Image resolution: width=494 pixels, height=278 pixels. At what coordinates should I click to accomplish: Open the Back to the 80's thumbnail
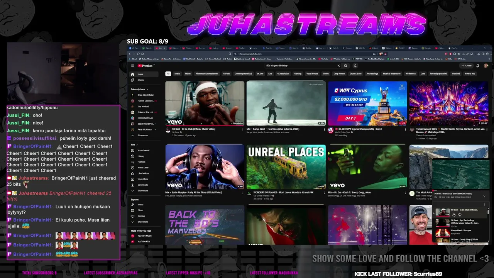point(205,225)
